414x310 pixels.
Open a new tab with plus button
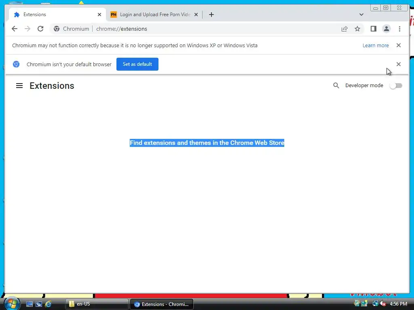click(x=211, y=15)
